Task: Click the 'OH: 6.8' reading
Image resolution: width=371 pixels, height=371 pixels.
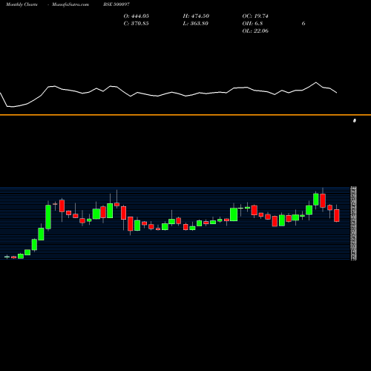Action: tap(252, 24)
